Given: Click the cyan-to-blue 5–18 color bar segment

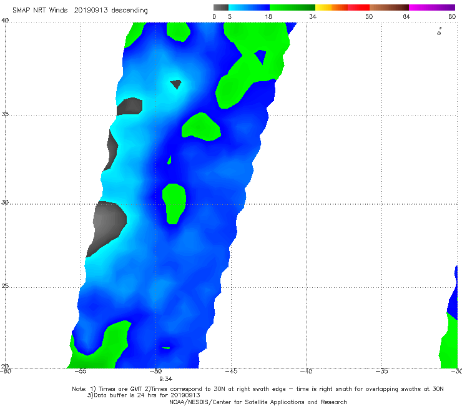Looking at the screenshot, I should 249,7.
